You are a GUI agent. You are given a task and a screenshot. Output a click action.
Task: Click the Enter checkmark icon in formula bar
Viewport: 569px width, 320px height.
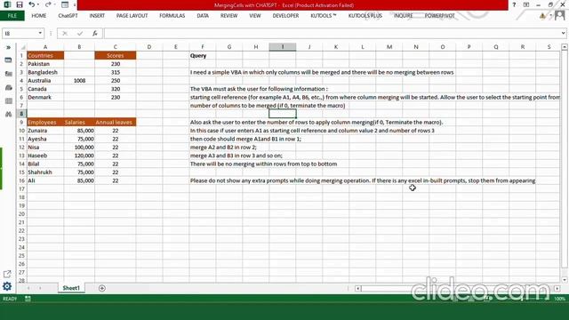click(x=80, y=34)
